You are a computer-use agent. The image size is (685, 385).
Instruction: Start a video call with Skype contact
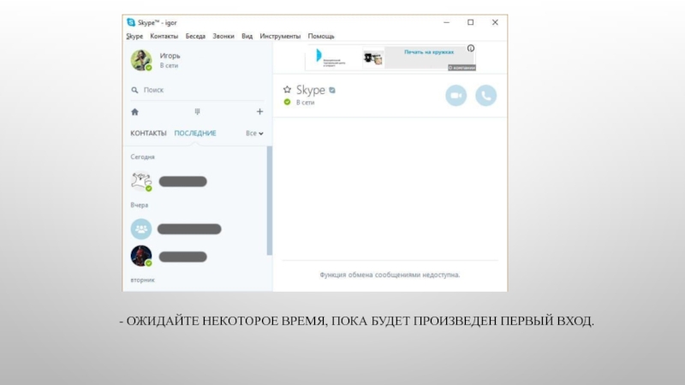tap(456, 95)
